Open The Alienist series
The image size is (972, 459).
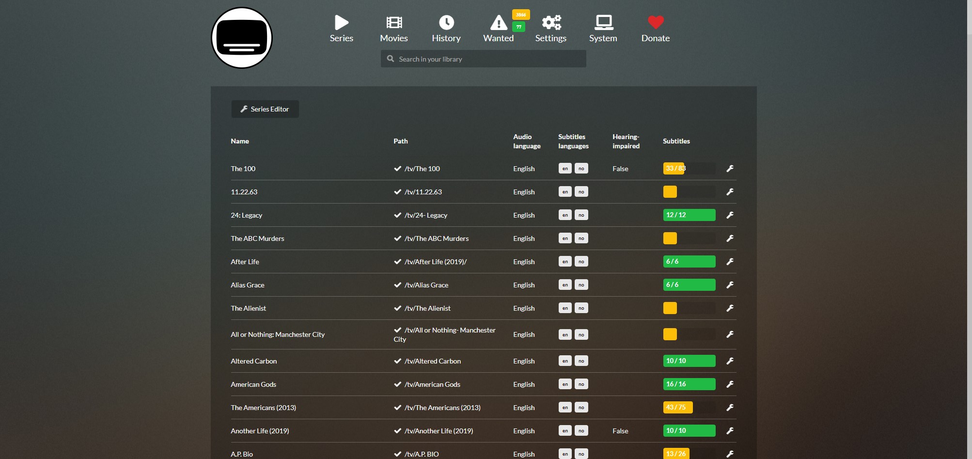(x=248, y=308)
